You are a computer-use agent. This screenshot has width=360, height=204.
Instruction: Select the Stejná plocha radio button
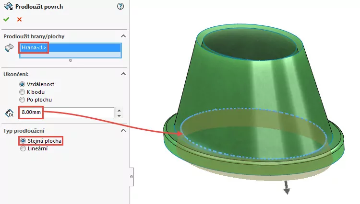tap(23, 141)
